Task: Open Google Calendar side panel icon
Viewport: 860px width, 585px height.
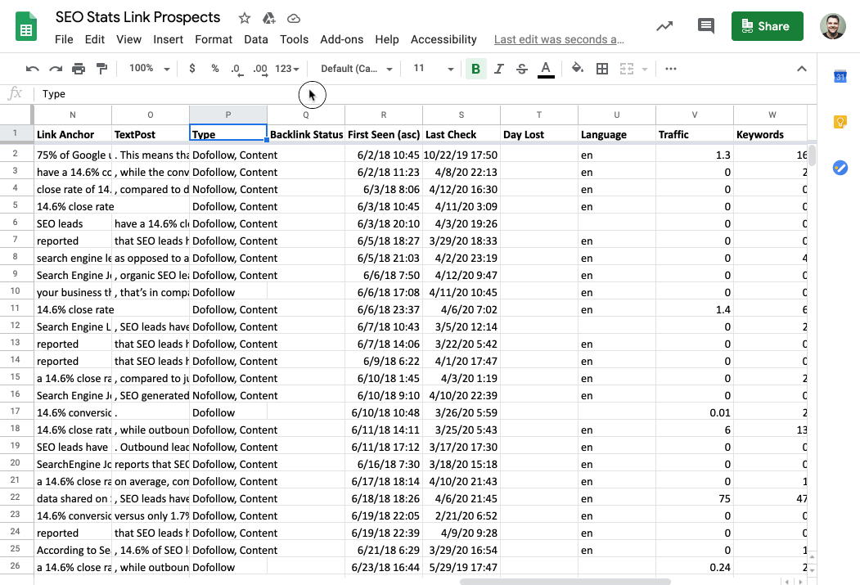Action: point(840,77)
